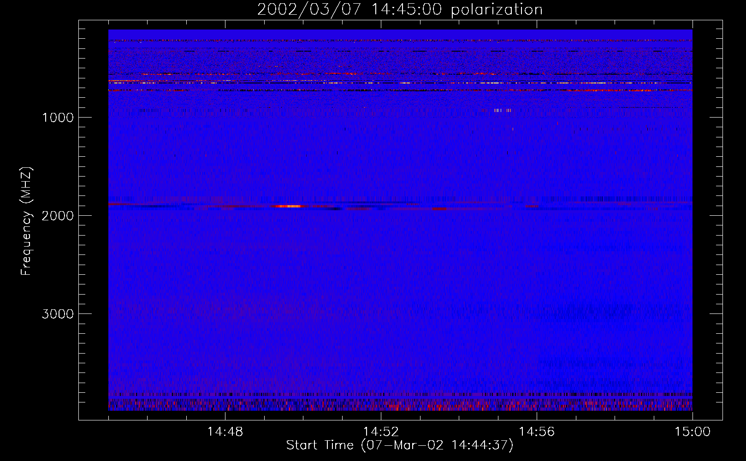Click the '14:48' time tick label
This screenshot has height=461, width=746.
click(225, 432)
